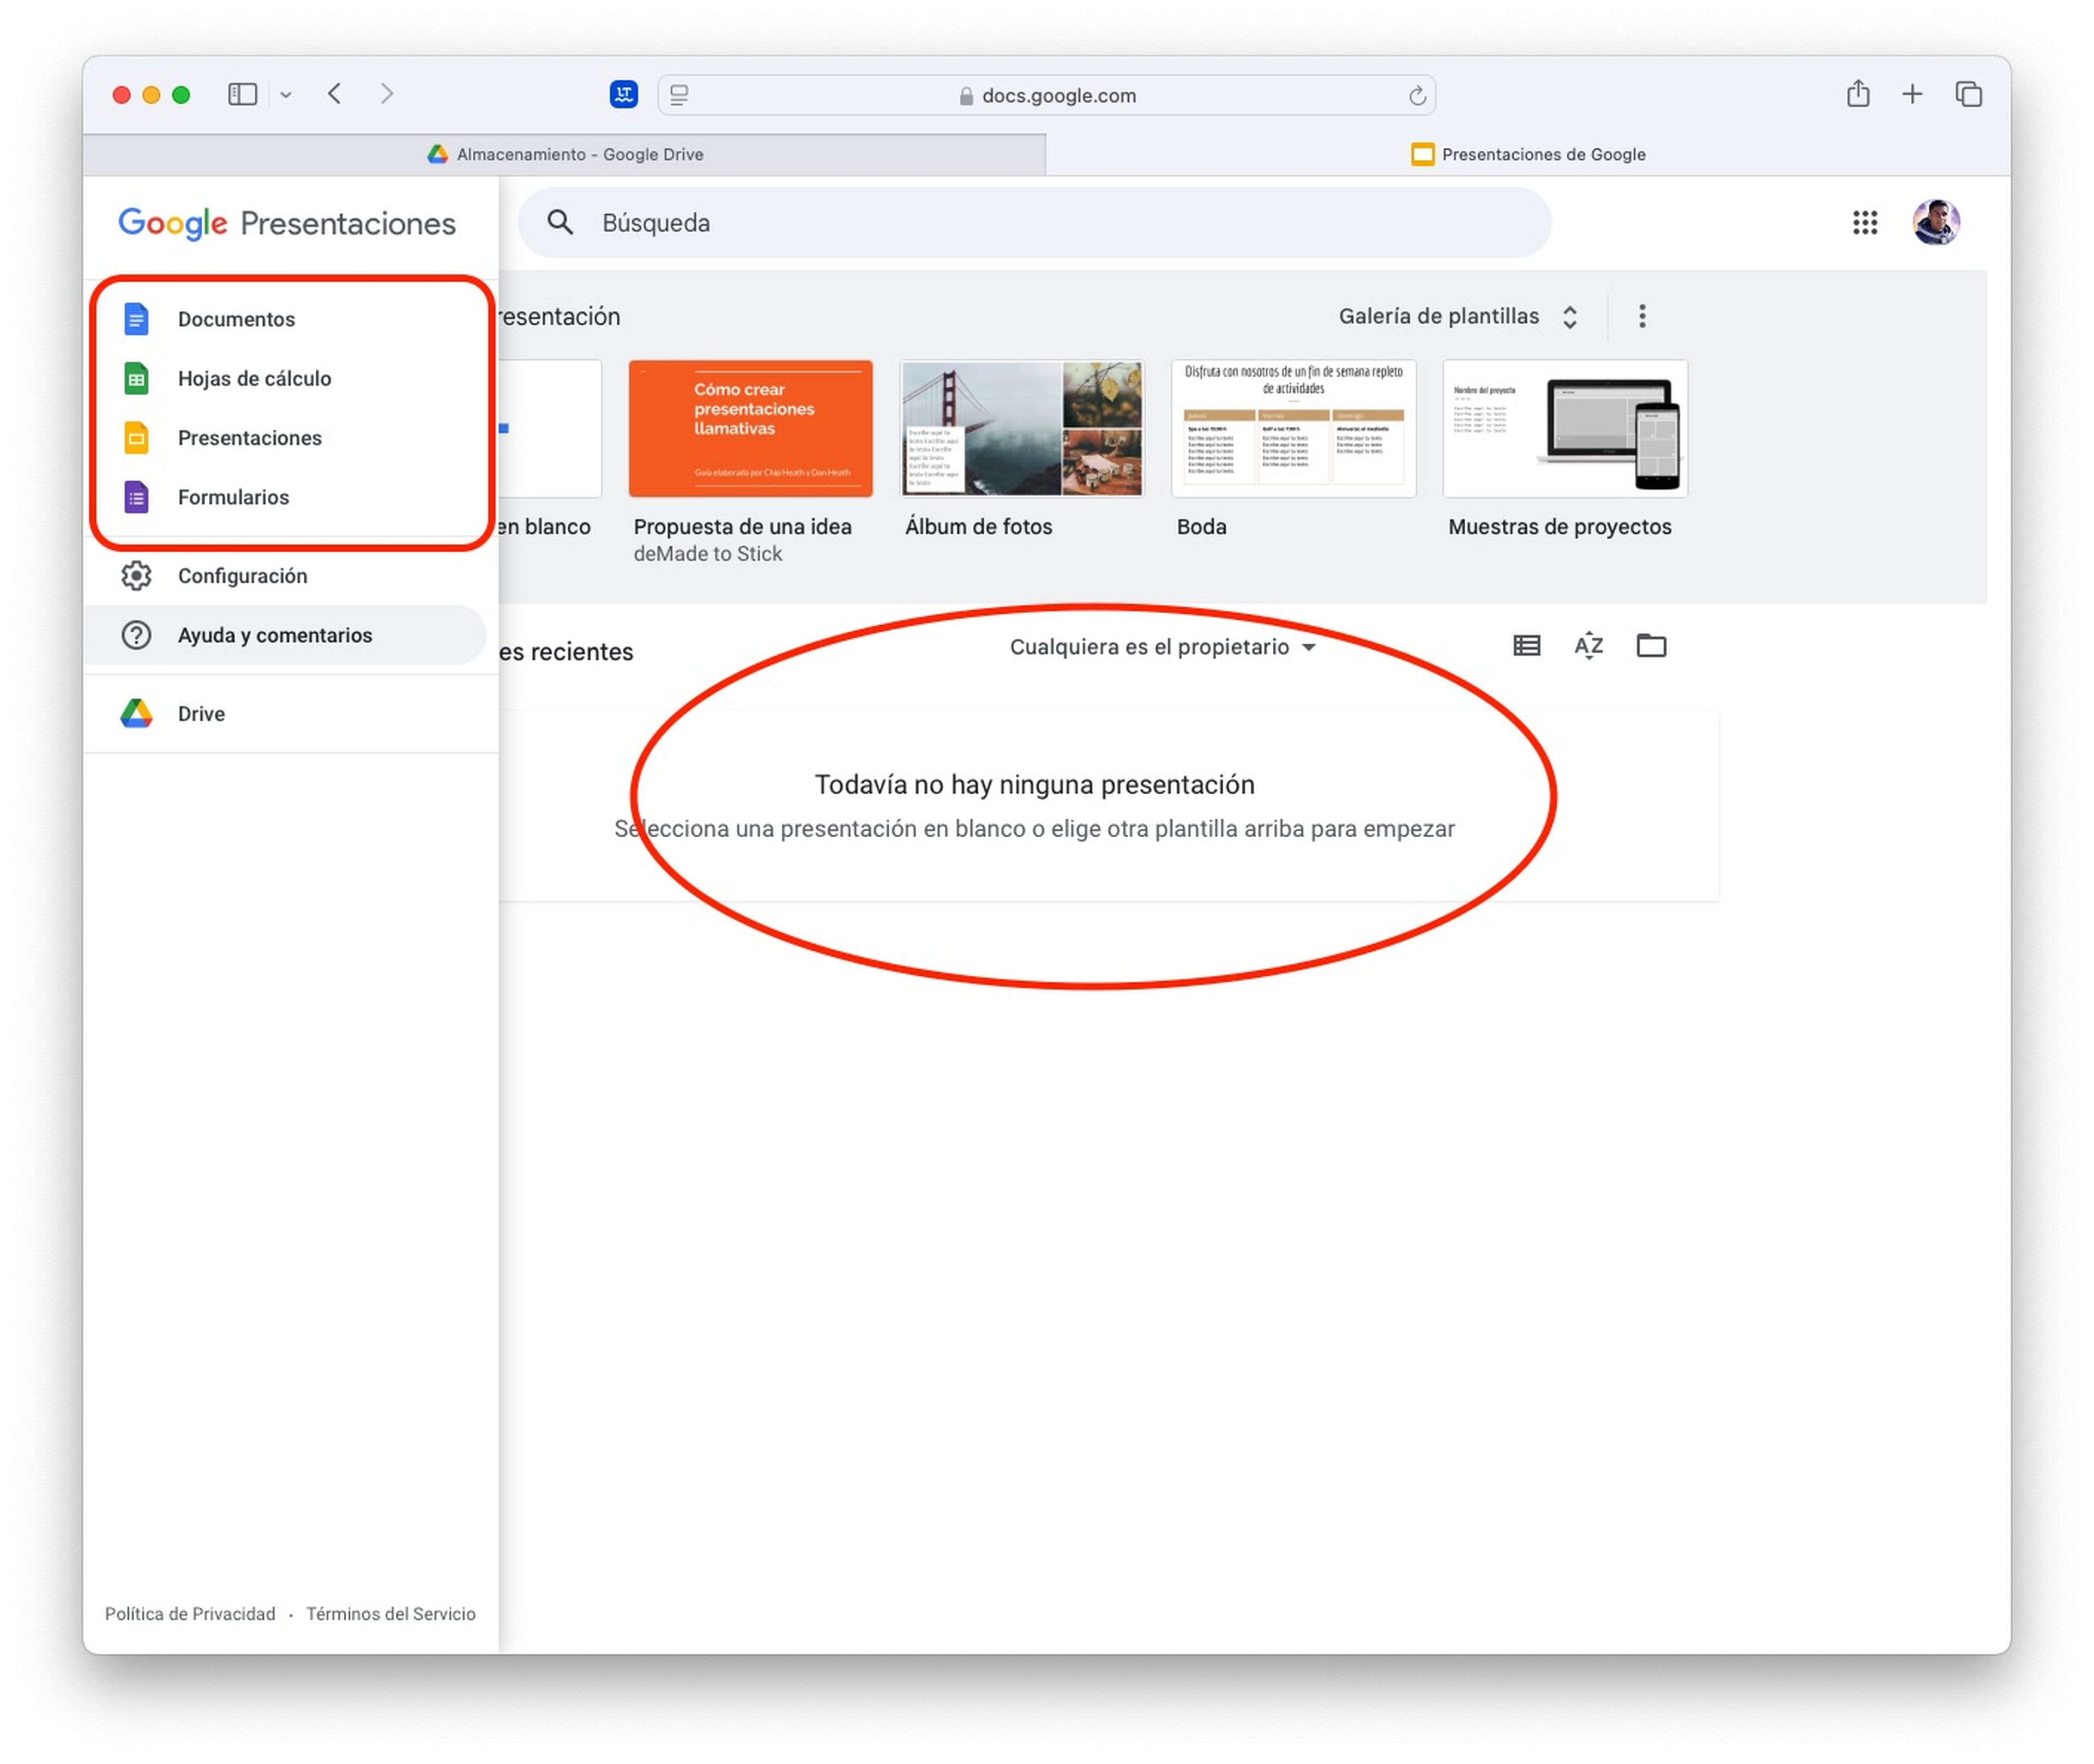Screen dimensions: 2094x1764
Task: Open the Cualquiera es el propietario filter
Action: point(1163,647)
